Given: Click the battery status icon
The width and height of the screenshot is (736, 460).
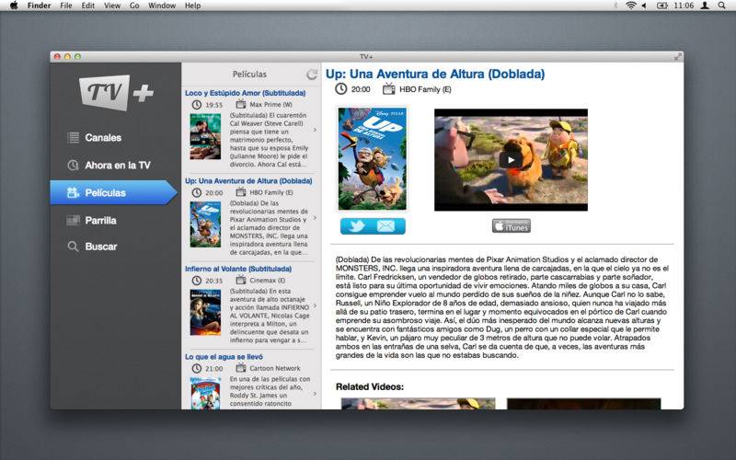Looking at the screenshot, I should pos(662,6).
